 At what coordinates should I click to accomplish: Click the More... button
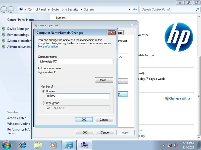tap(104, 80)
